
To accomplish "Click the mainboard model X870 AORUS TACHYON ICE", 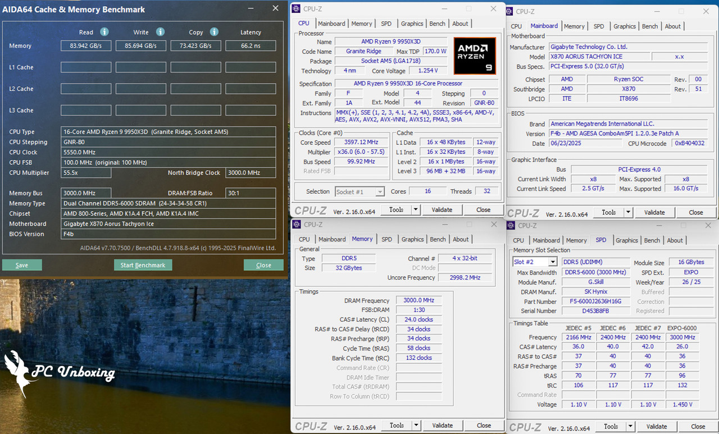I will 599,57.
